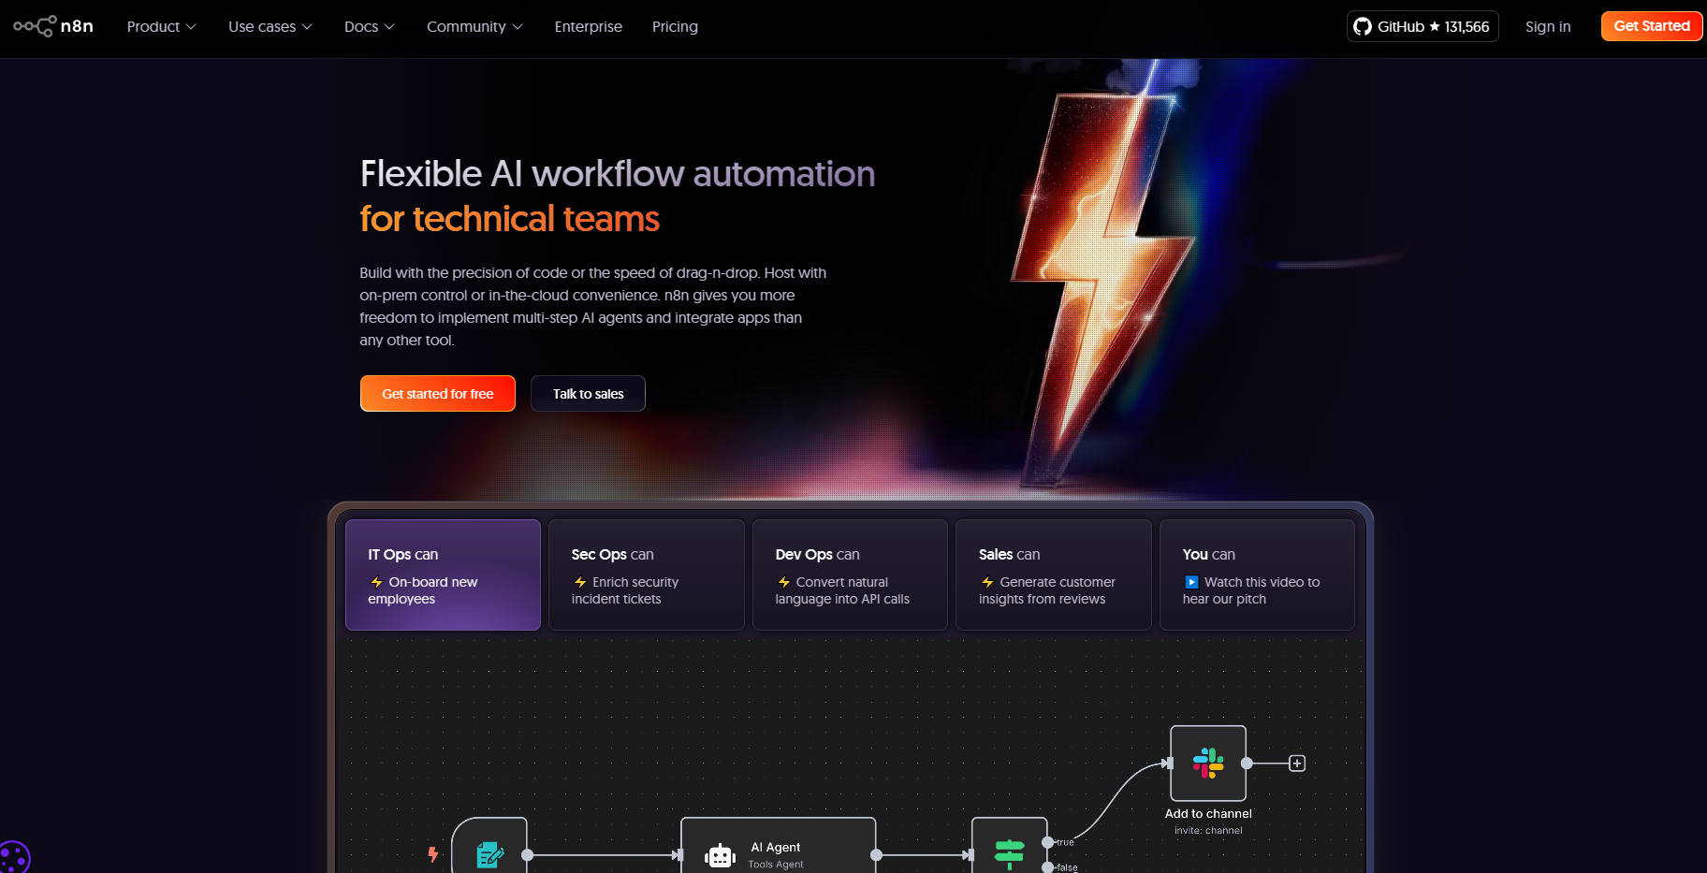The image size is (1707, 873).
Task: Click the lightning icon in the Sales card
Action: click(x=987, y=582)
